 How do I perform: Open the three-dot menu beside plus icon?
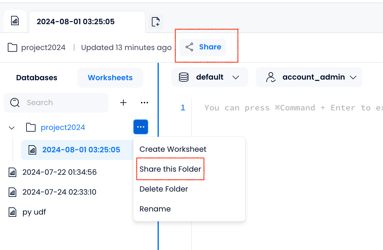144,103
